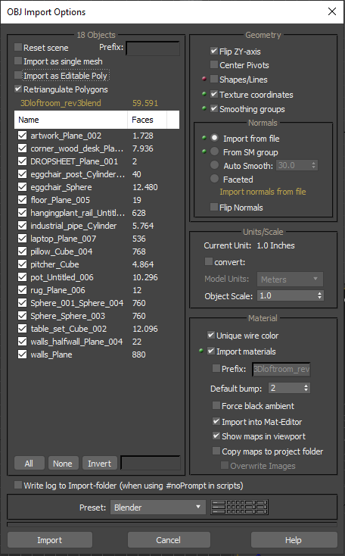Select Import from file normals
The width and height of the screenshot is (345, 556).
(x=214, y=138)
